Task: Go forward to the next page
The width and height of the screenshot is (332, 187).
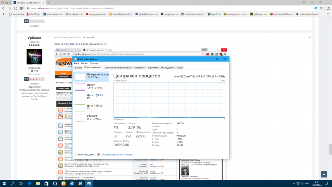Action: (x=10, y=8)
